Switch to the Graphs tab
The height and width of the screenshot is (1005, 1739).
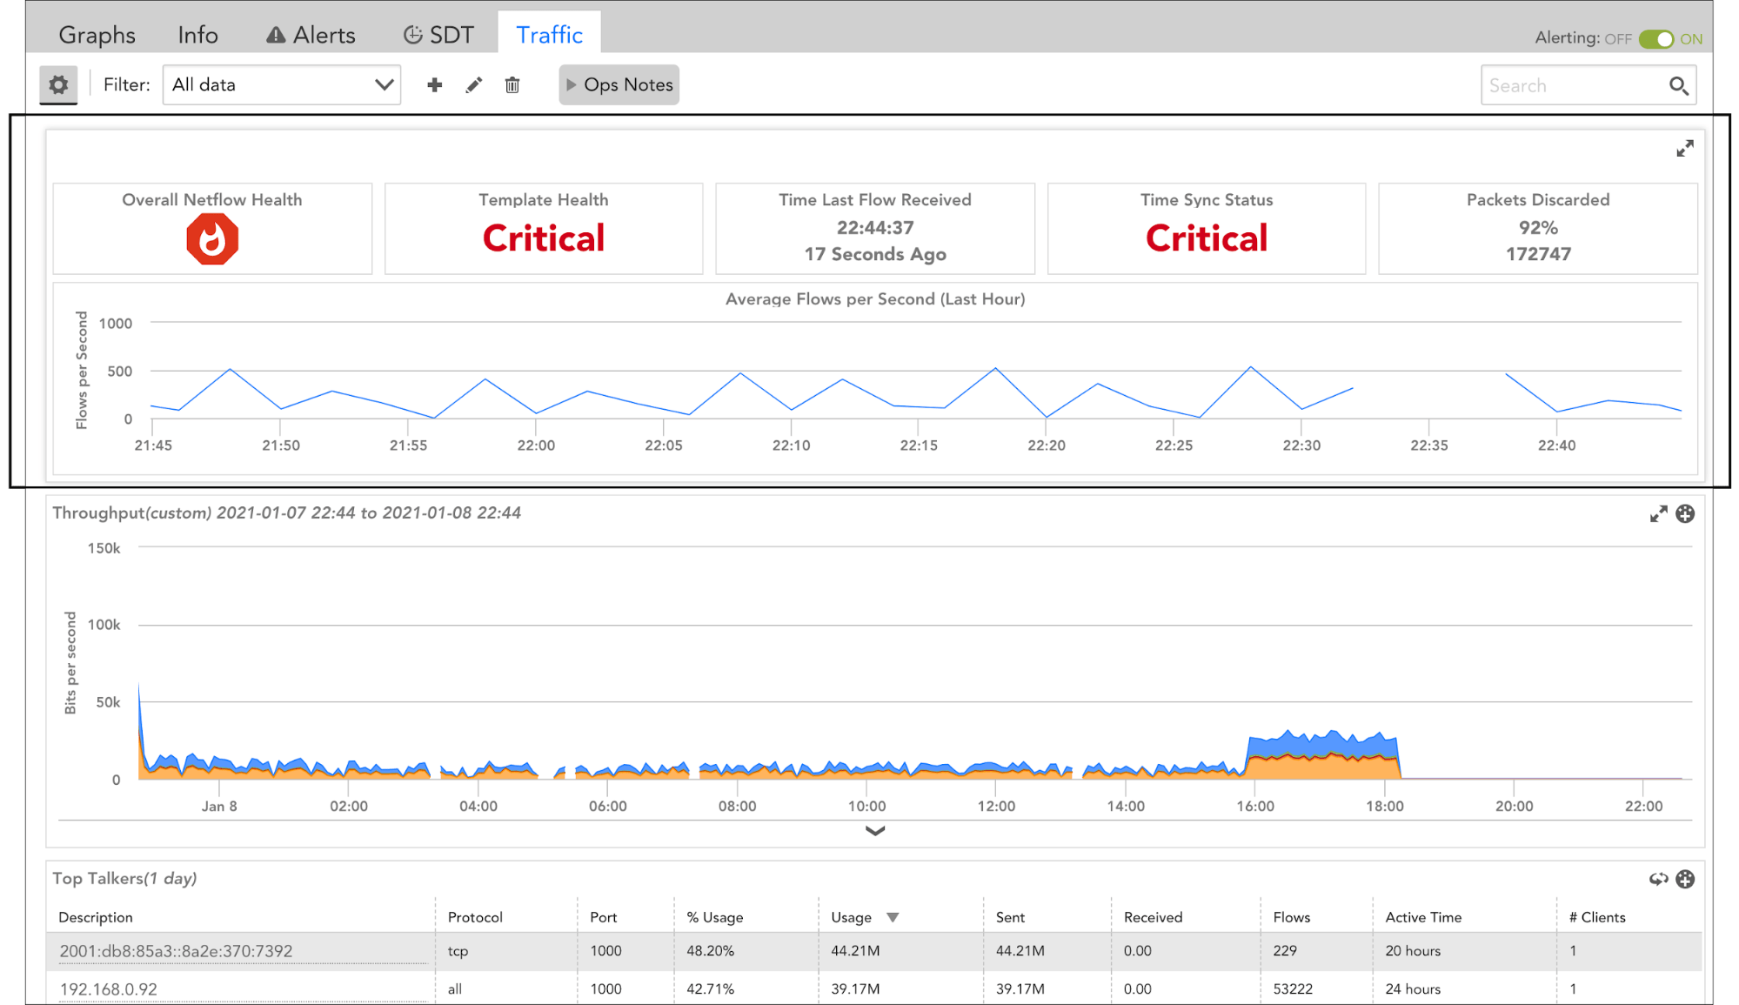(97, 35)
